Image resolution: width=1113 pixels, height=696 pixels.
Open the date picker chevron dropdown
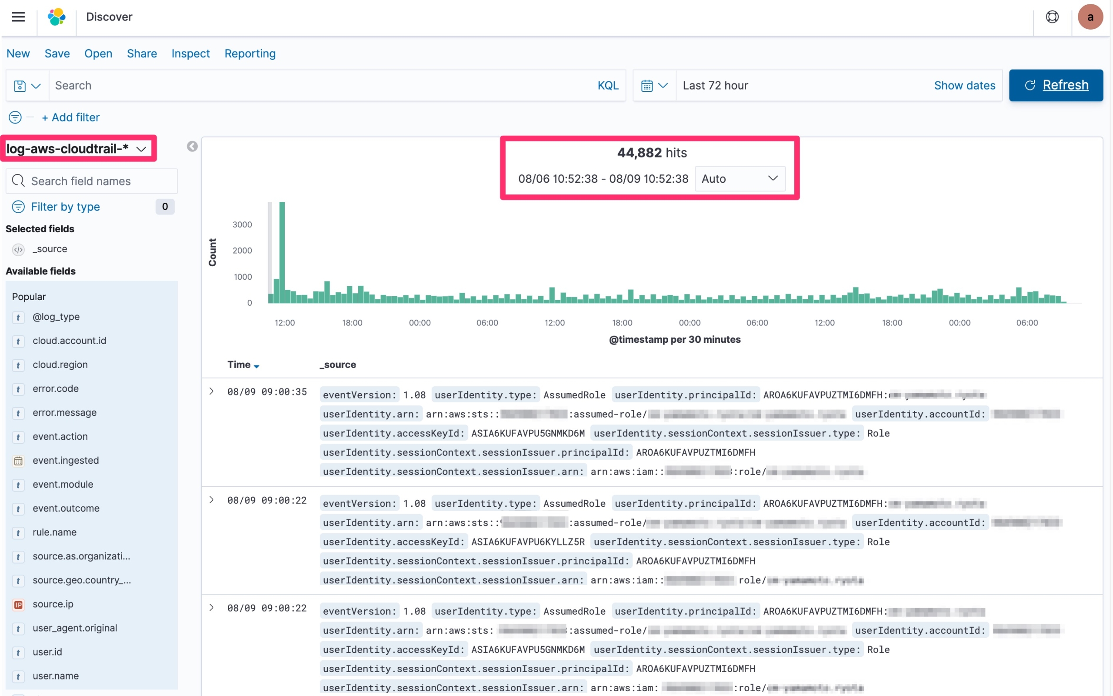(x=663, y=86)
